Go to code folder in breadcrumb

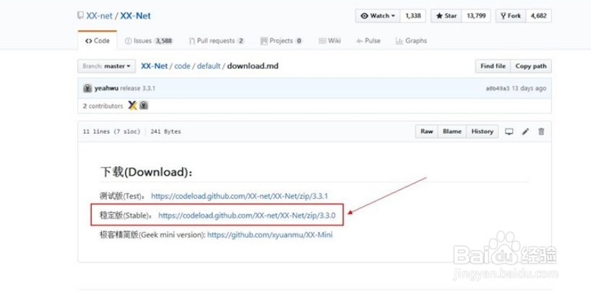(x=182, y=66)
